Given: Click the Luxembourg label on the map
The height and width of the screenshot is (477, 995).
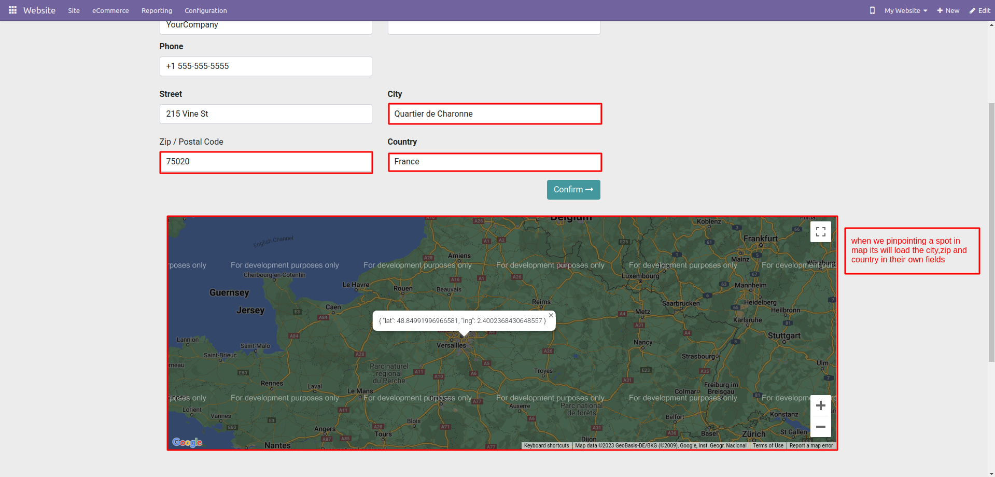Looking at the screenshot, I should 640,276.
